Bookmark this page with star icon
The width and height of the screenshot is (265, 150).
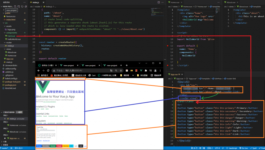(x=121, y=71)
